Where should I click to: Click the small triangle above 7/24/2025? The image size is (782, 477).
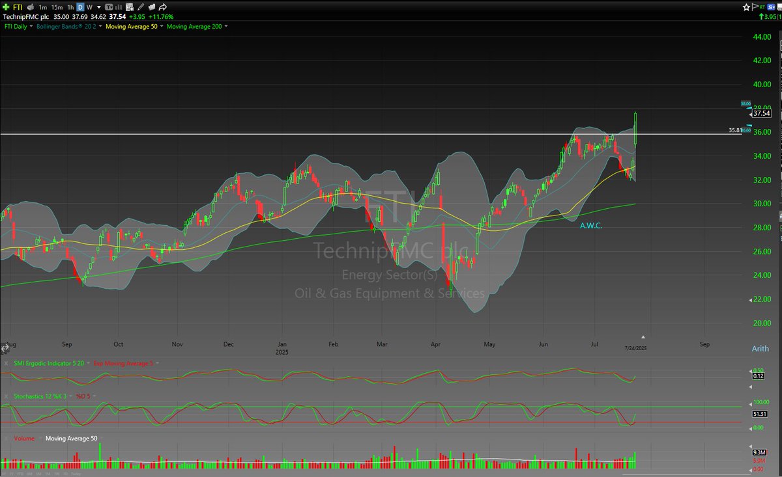pos(643,337)
